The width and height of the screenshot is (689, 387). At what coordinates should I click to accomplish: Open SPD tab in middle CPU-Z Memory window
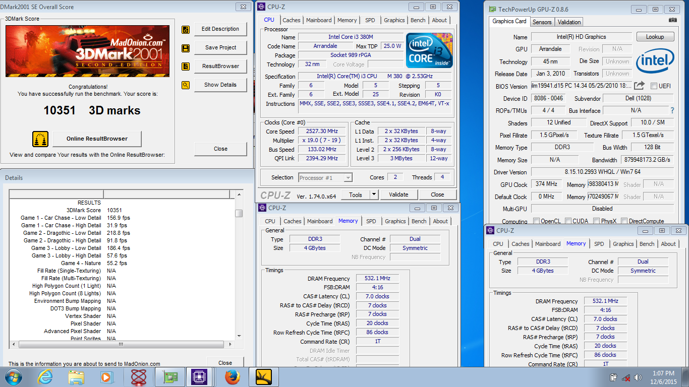[x=371, y=221]
